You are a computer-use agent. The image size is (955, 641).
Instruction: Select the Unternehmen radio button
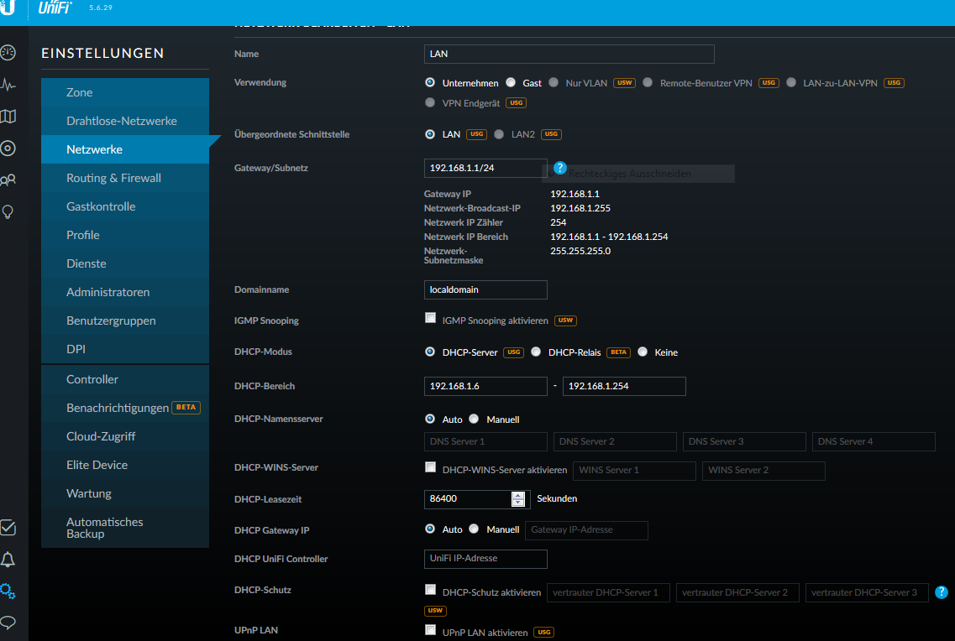click(430, 82)
